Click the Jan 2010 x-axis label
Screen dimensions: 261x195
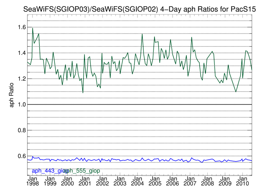tap(242, 181)
